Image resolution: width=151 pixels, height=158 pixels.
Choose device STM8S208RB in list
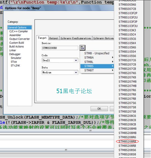click(x=127, y=146)
